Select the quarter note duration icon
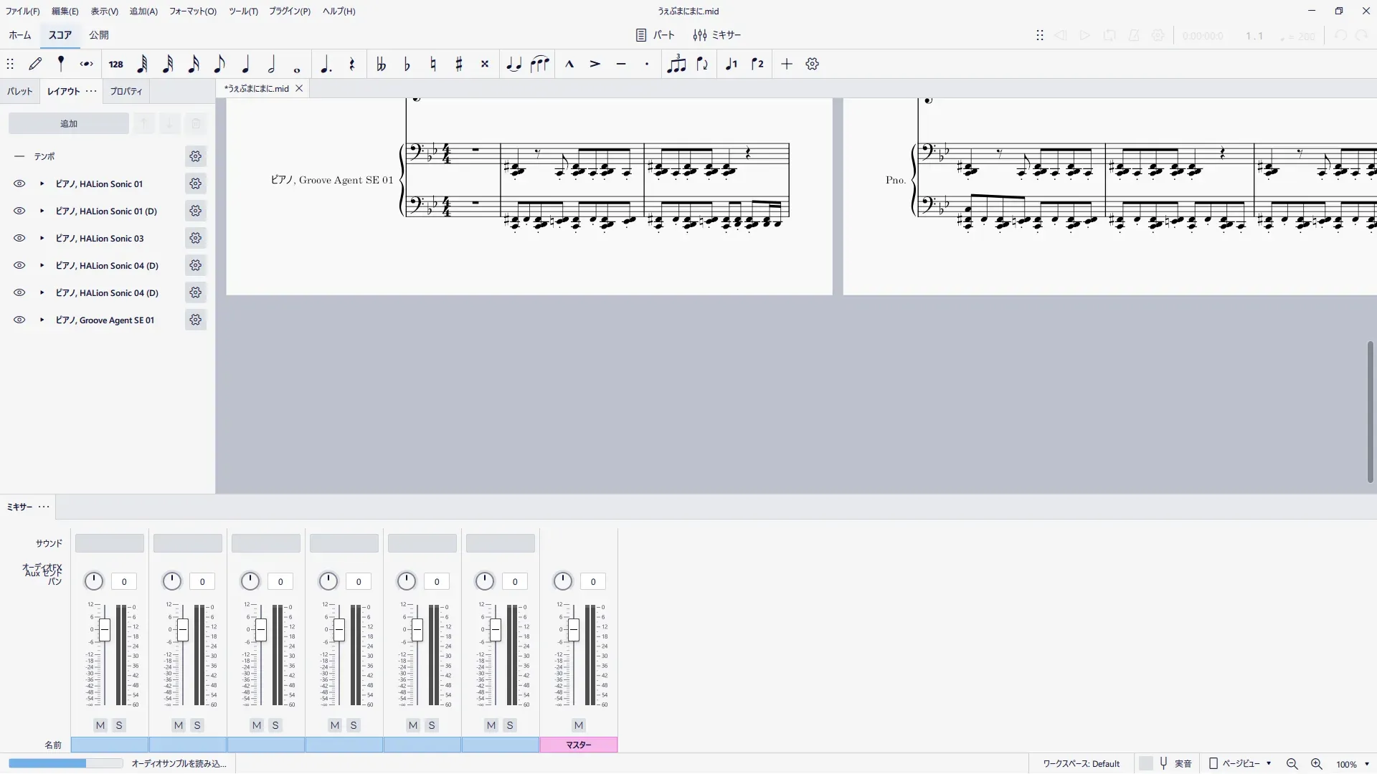The height and width of the screenshot is (774, 1377). pyautogui.click(x=245, y=64)
